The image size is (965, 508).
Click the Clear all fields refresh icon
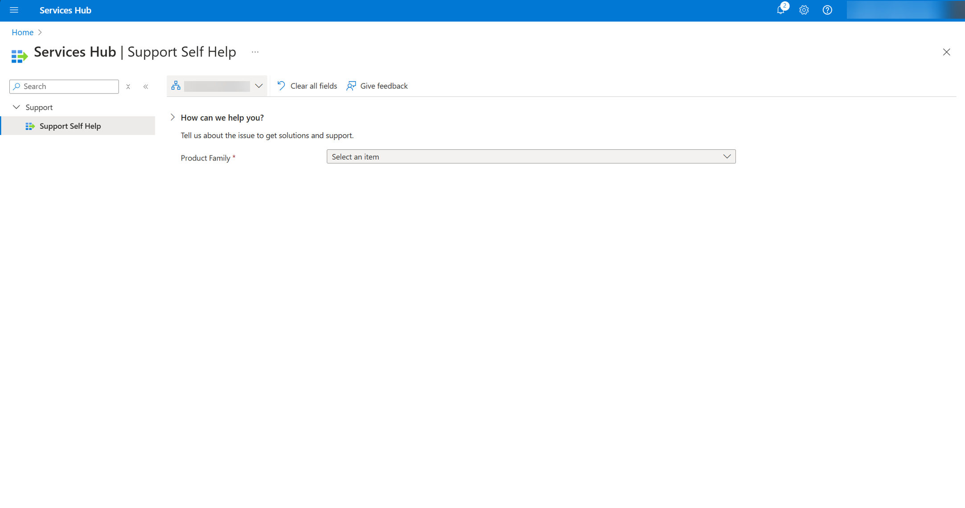coord(281,86)
